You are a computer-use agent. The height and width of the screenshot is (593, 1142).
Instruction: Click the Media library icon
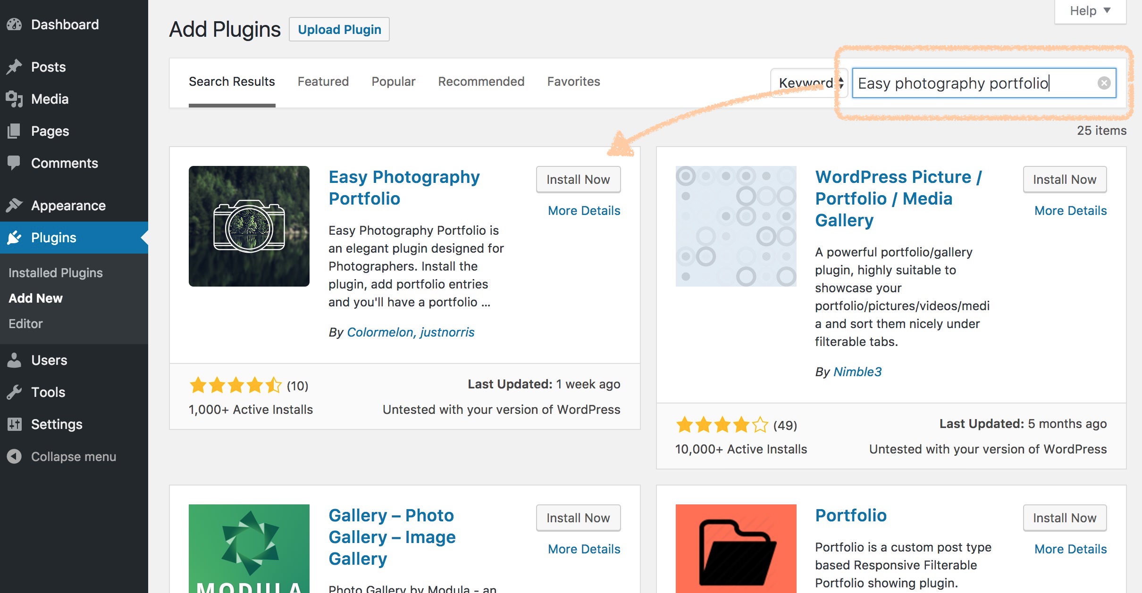(15, 99)
